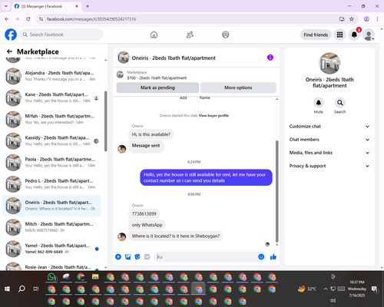
Task: Open the Chrome three-dot menu
Action: (x=377, y=19)
